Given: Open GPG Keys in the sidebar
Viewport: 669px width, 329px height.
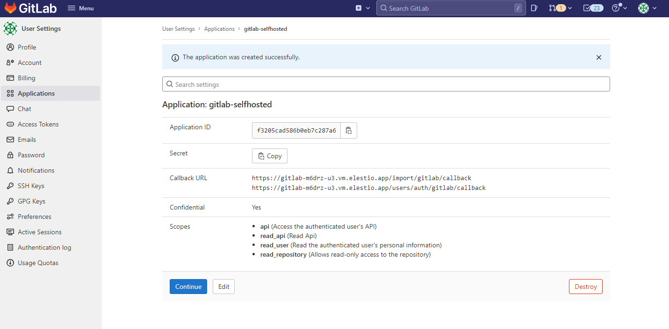Looking at the screenshot, I should coord(50,201).
